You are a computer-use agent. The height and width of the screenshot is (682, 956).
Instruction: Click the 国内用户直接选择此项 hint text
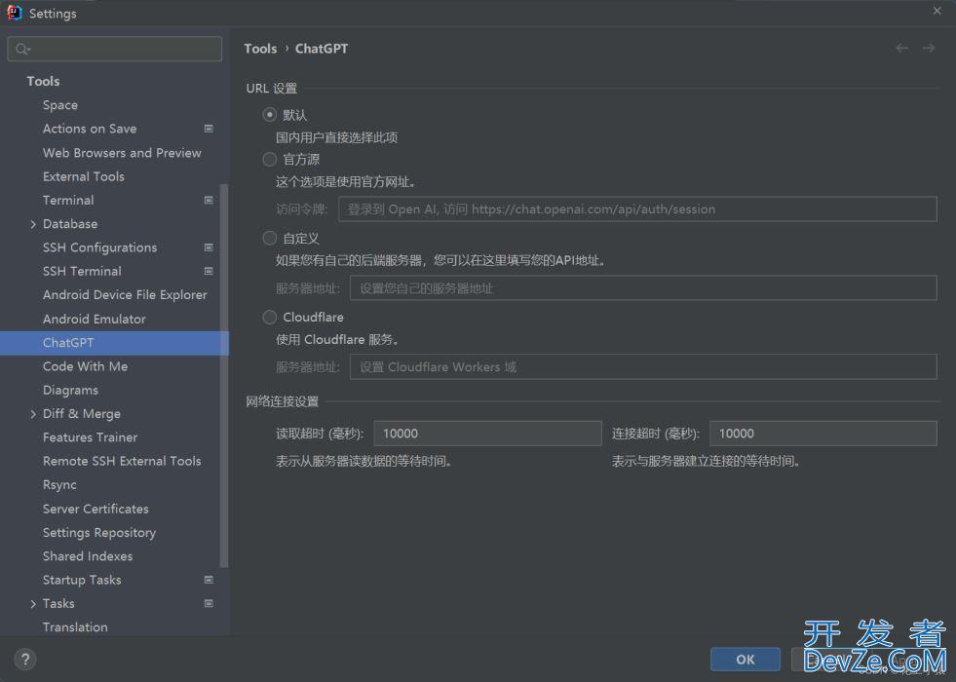[336, 137]
